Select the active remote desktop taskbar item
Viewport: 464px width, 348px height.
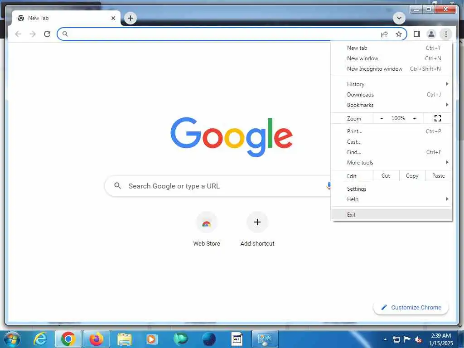[265, 339]
